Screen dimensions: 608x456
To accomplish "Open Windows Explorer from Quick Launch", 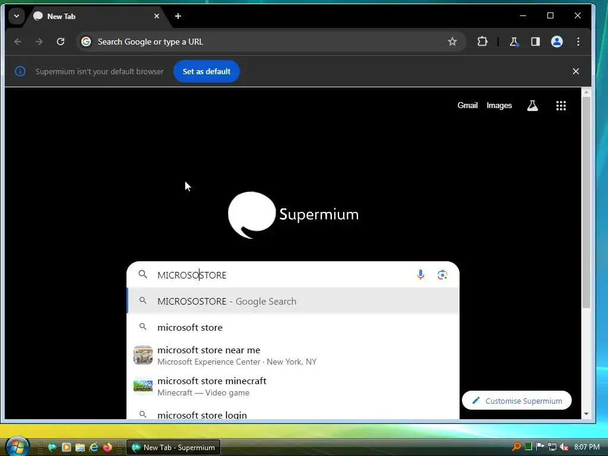I will pos(80,447).
